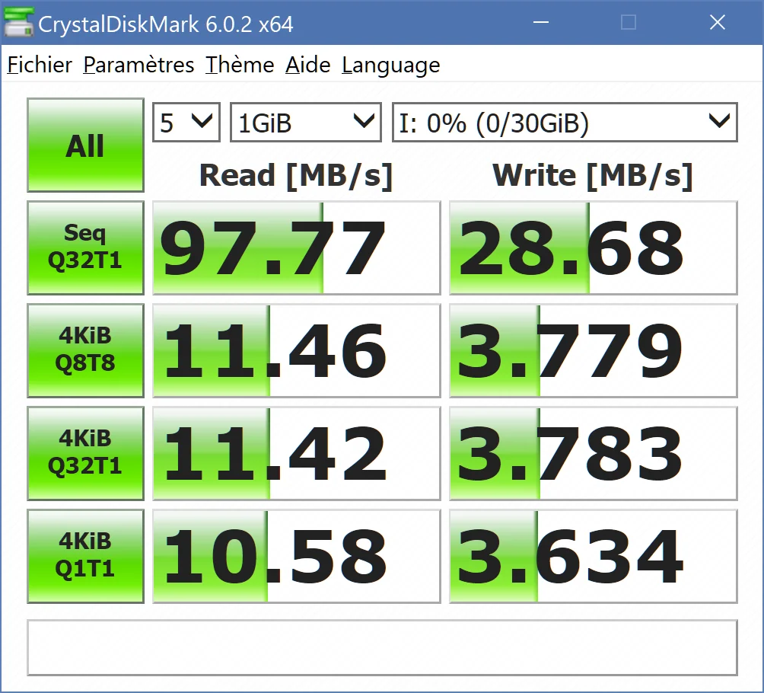Image resolution: width=764 pixels, height=693 pixels.
Task: Expand the drive selector I: 0% (0/30GiB)
Action: [565, 123]
